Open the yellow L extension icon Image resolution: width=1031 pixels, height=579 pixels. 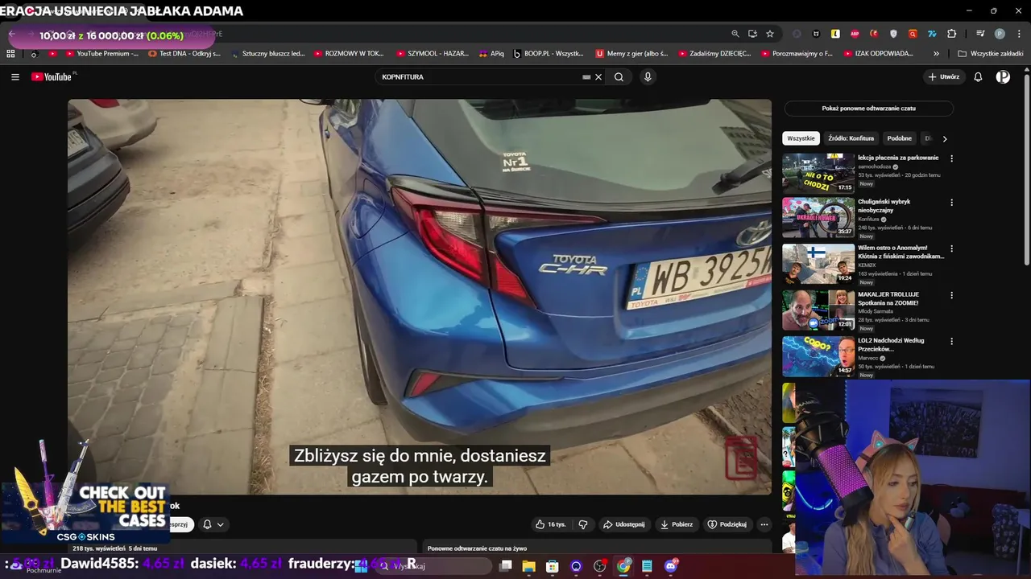coord(835,34)
